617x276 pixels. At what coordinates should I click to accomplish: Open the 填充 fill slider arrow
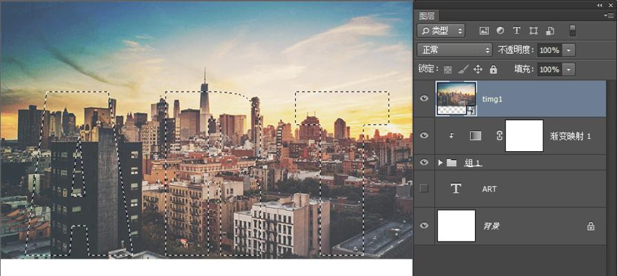tap(568, 70)
